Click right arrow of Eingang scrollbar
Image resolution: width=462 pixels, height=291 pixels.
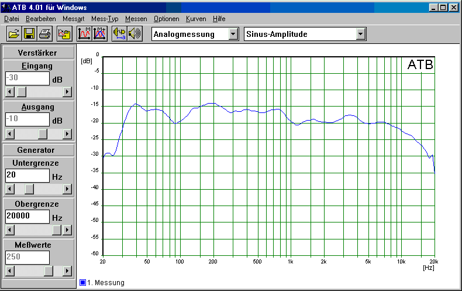[67, 92]
